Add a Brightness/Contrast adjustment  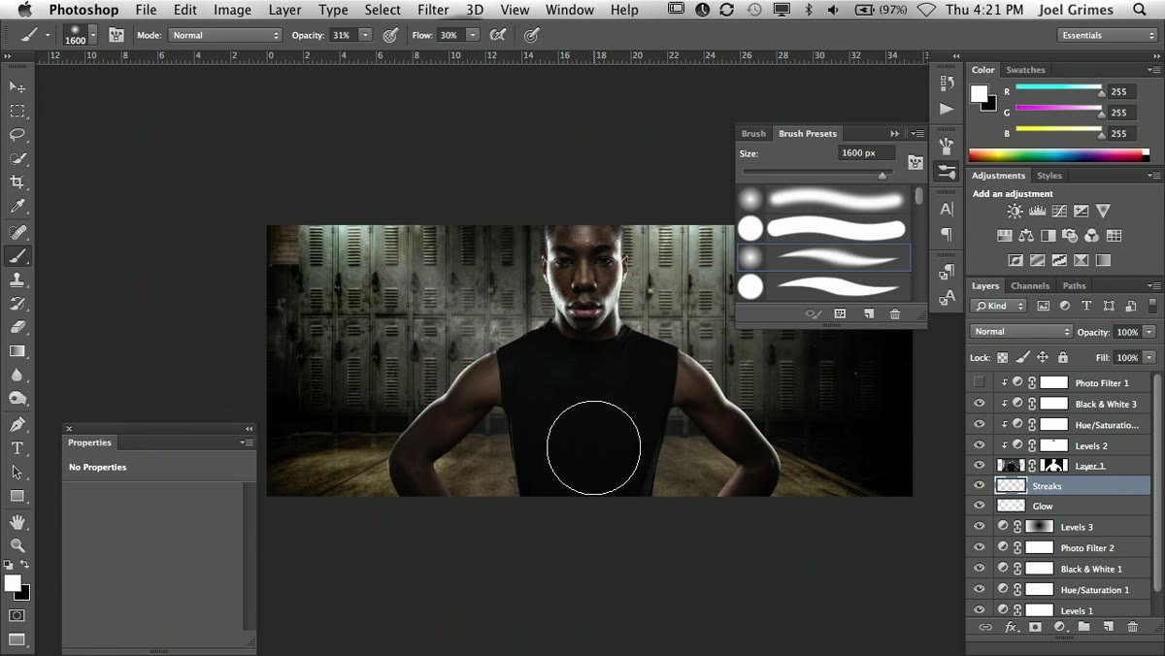pyautogui.click(x=1015, y=211)
